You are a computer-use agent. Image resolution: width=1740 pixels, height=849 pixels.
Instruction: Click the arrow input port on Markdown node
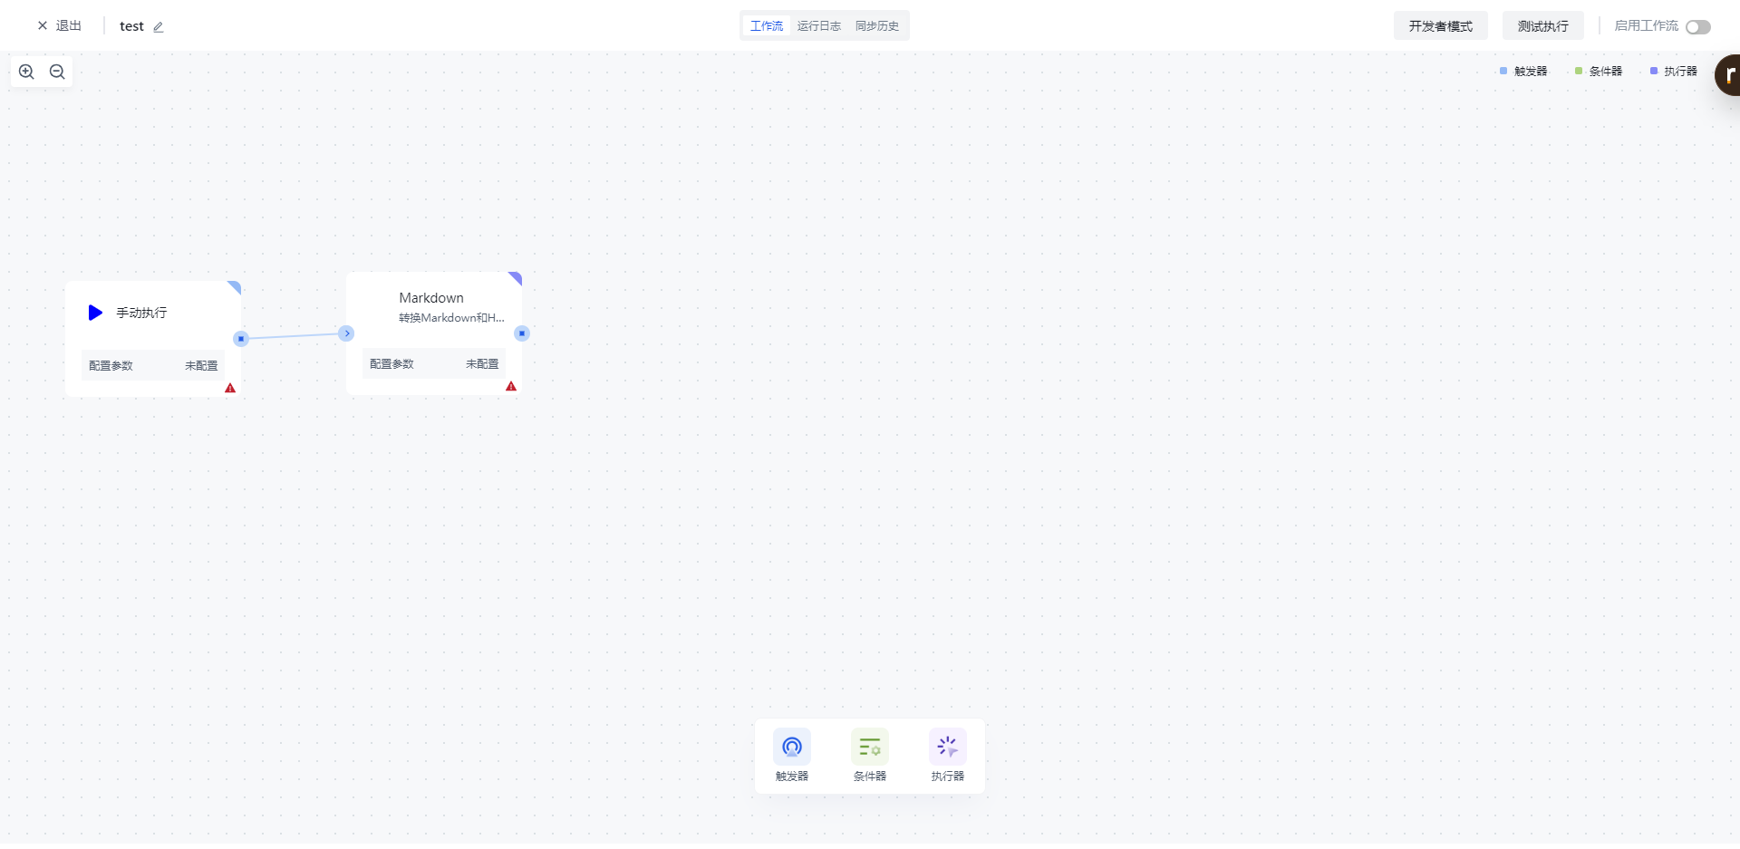tap(346, 333)
